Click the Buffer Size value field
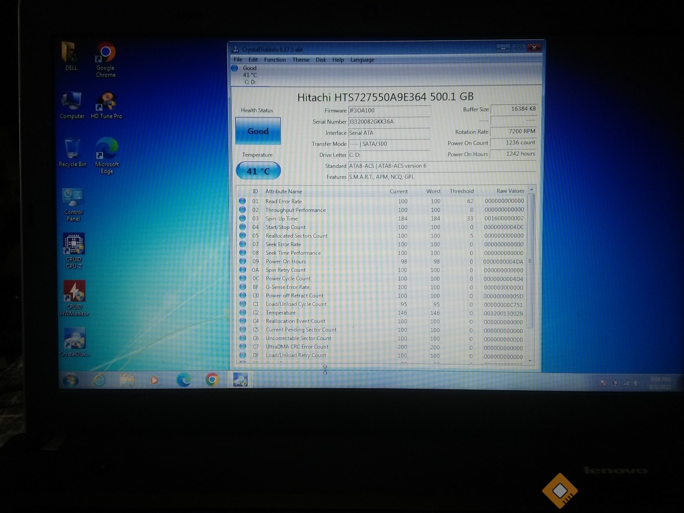684x513 pixels. (513, 109)
